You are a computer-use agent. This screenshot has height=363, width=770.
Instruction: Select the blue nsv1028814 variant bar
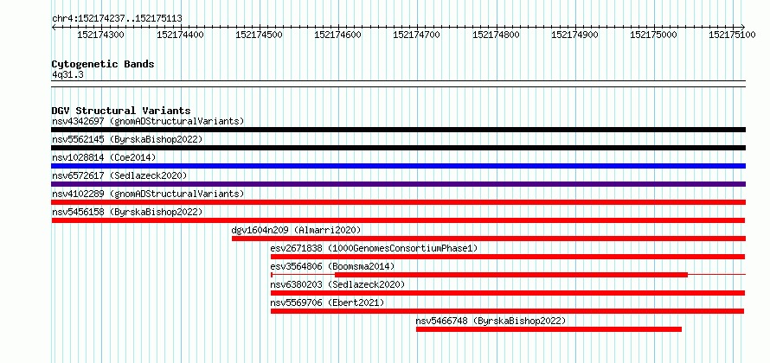[398, 166]
